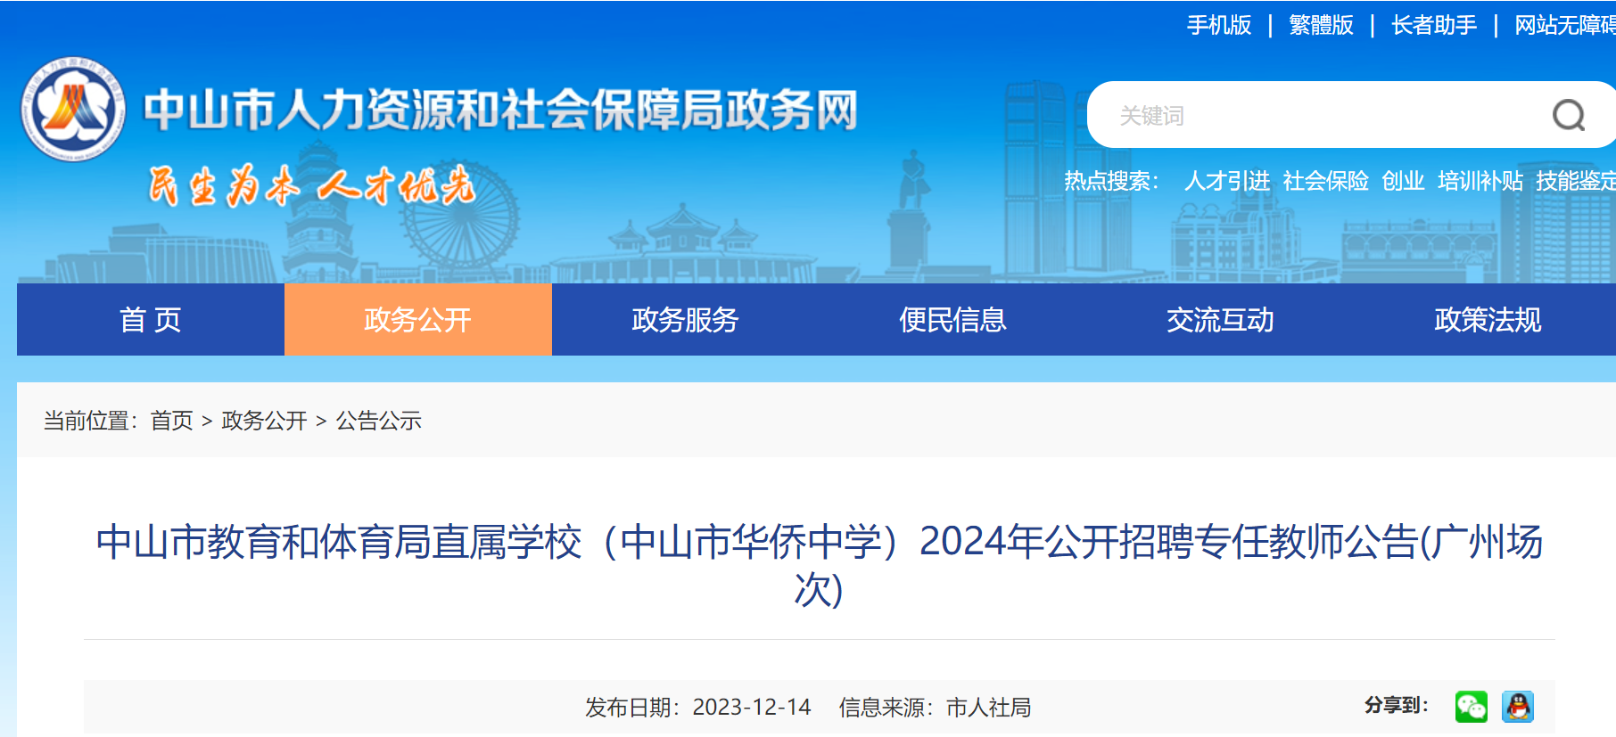The image size is (1616, 737).
Task: Click the bureau emblem logo
Action: (x=73, y=109)
